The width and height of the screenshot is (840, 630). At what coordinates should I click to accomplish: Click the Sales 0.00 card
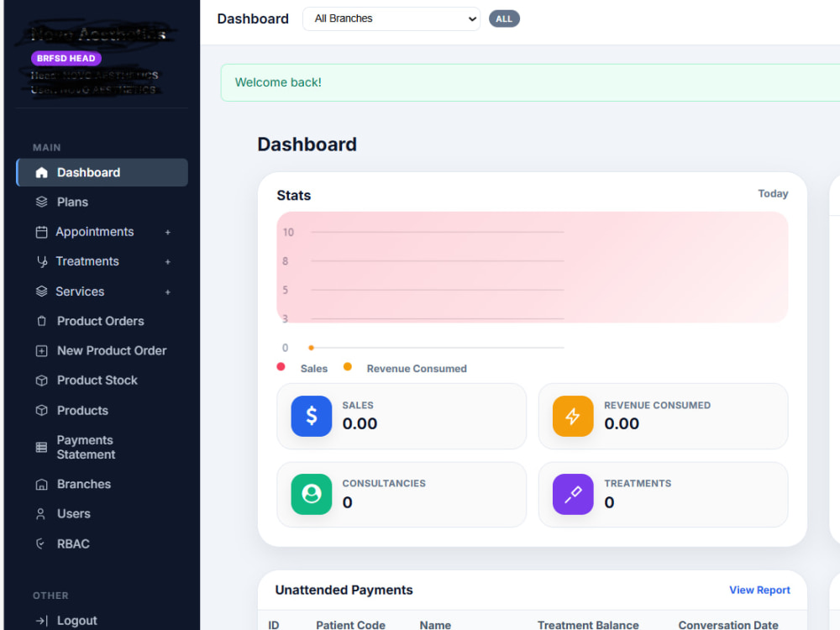402,417
